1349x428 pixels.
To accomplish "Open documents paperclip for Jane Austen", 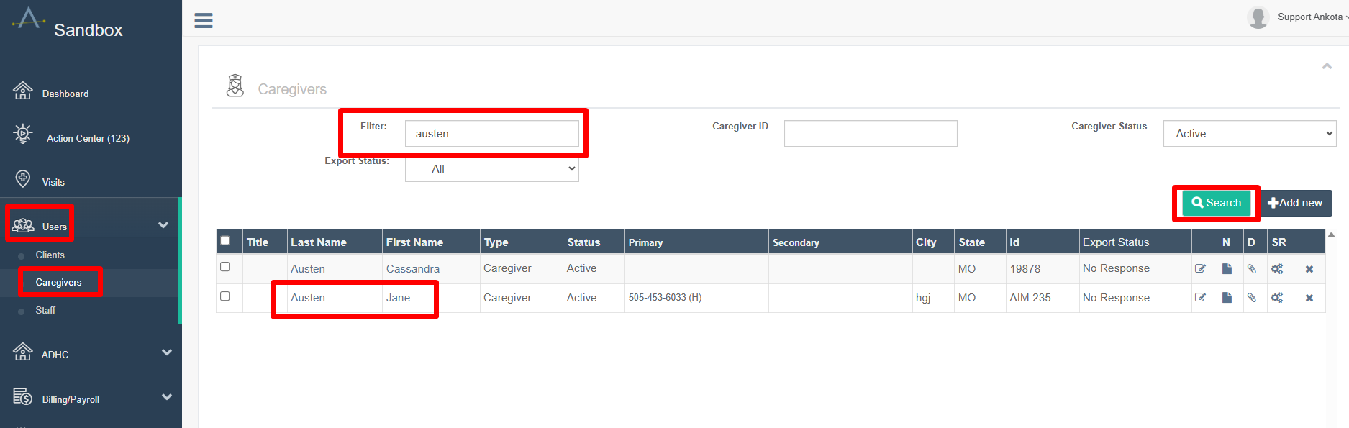I will pos(1252,298).
